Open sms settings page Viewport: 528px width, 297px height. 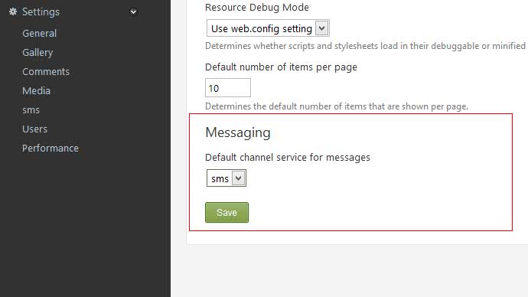(31, 110)
